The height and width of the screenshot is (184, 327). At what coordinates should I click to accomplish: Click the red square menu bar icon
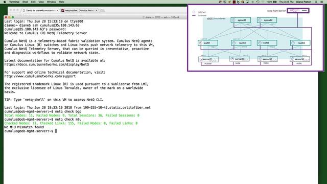coord(234,2)
